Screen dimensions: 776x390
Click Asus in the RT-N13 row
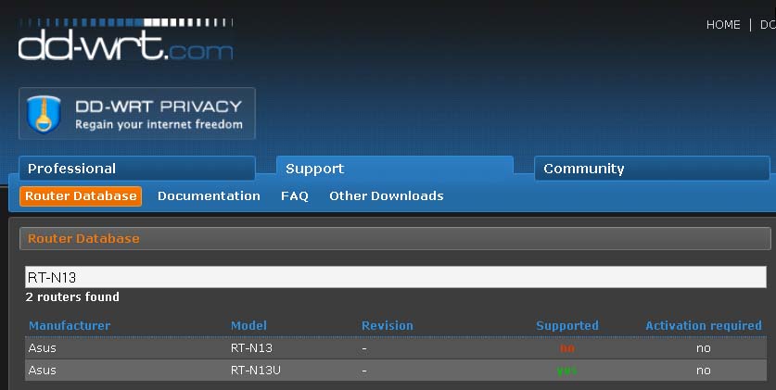point(42,348)
